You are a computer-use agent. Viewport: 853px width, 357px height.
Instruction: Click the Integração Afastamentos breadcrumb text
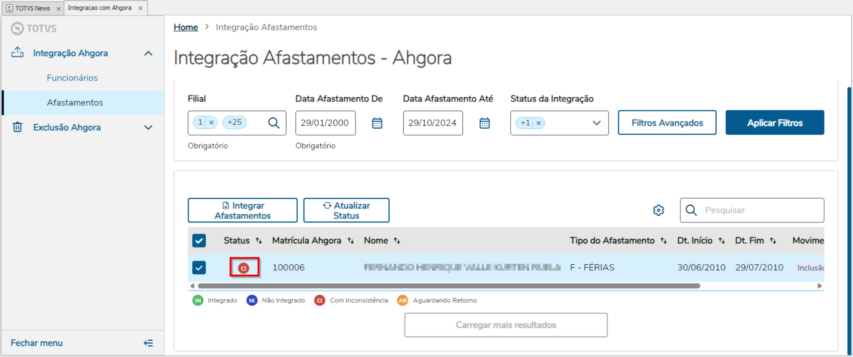pyautogui.click(x=267, y=27)
